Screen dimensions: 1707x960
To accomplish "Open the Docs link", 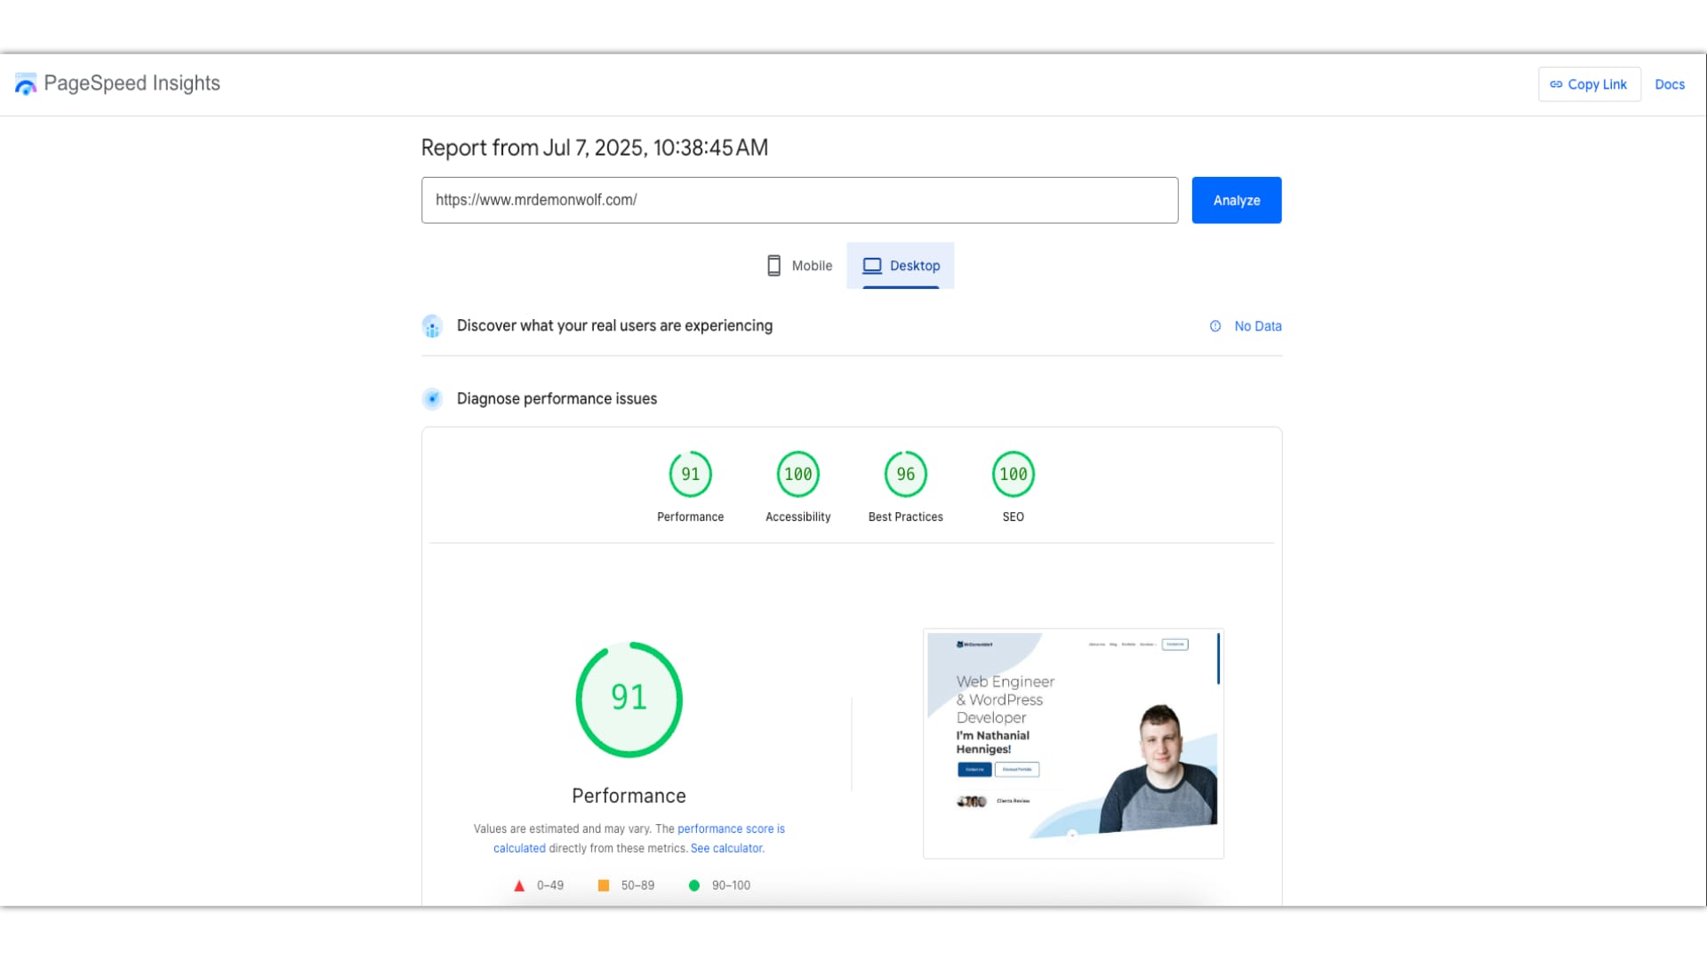I will coord(1669,84).
